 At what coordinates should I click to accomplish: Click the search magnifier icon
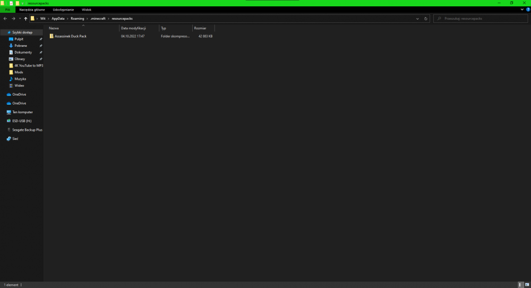[439, 19]
